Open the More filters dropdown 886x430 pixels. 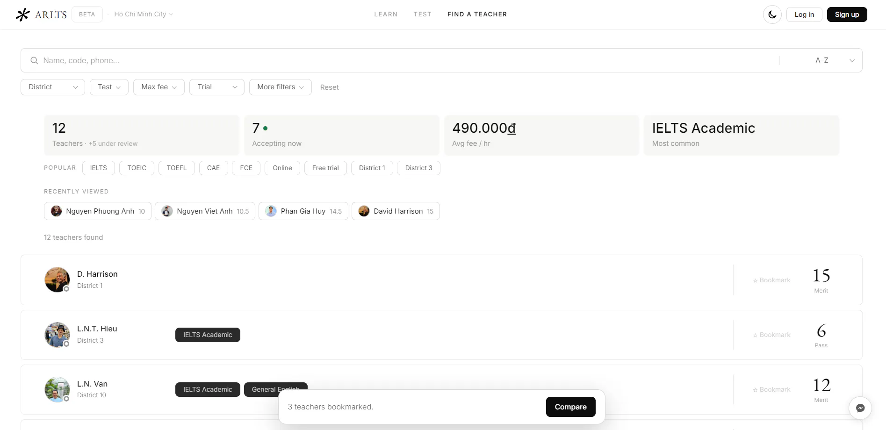[x=281, y=87]
